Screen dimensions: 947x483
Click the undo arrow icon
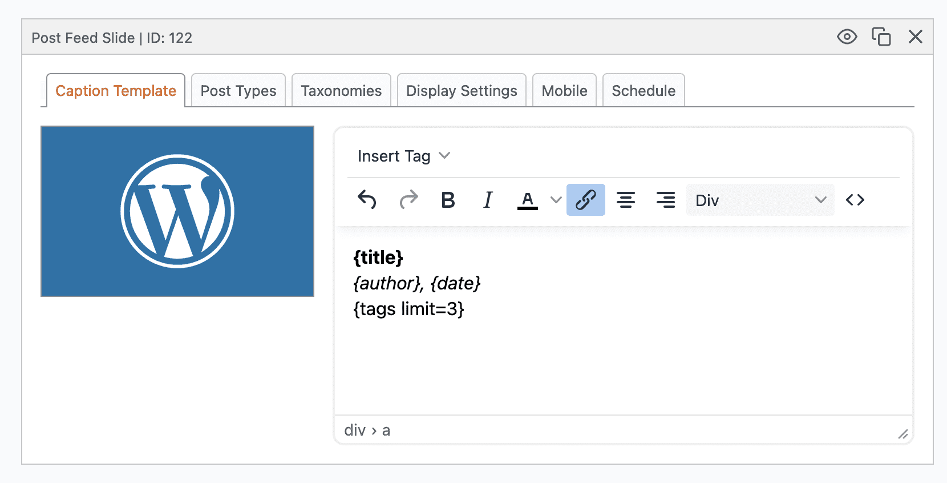367,200
